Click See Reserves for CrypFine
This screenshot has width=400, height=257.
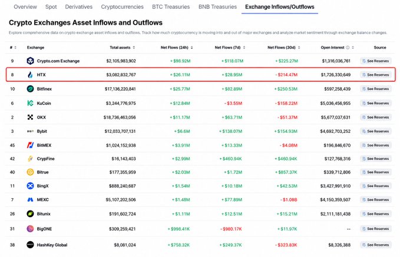[x=376, y=159]
